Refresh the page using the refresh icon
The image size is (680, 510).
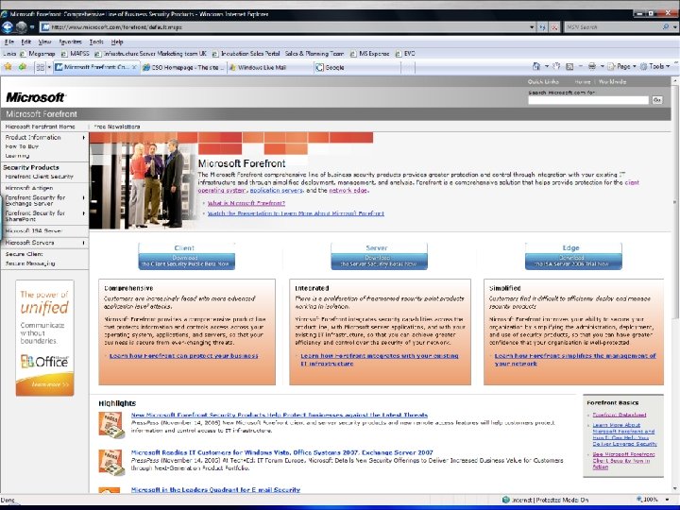tap(542, 26)
